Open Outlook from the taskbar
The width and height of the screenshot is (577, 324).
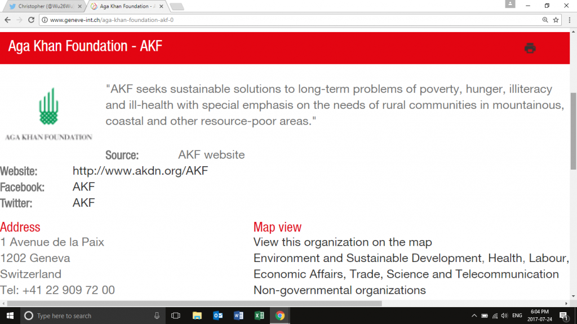tap(218, 316)
